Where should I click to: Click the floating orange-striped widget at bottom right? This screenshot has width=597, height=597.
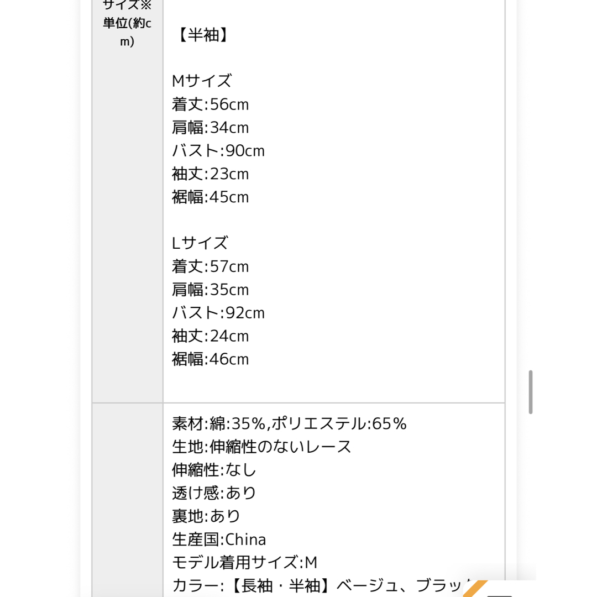click(500, 589)
